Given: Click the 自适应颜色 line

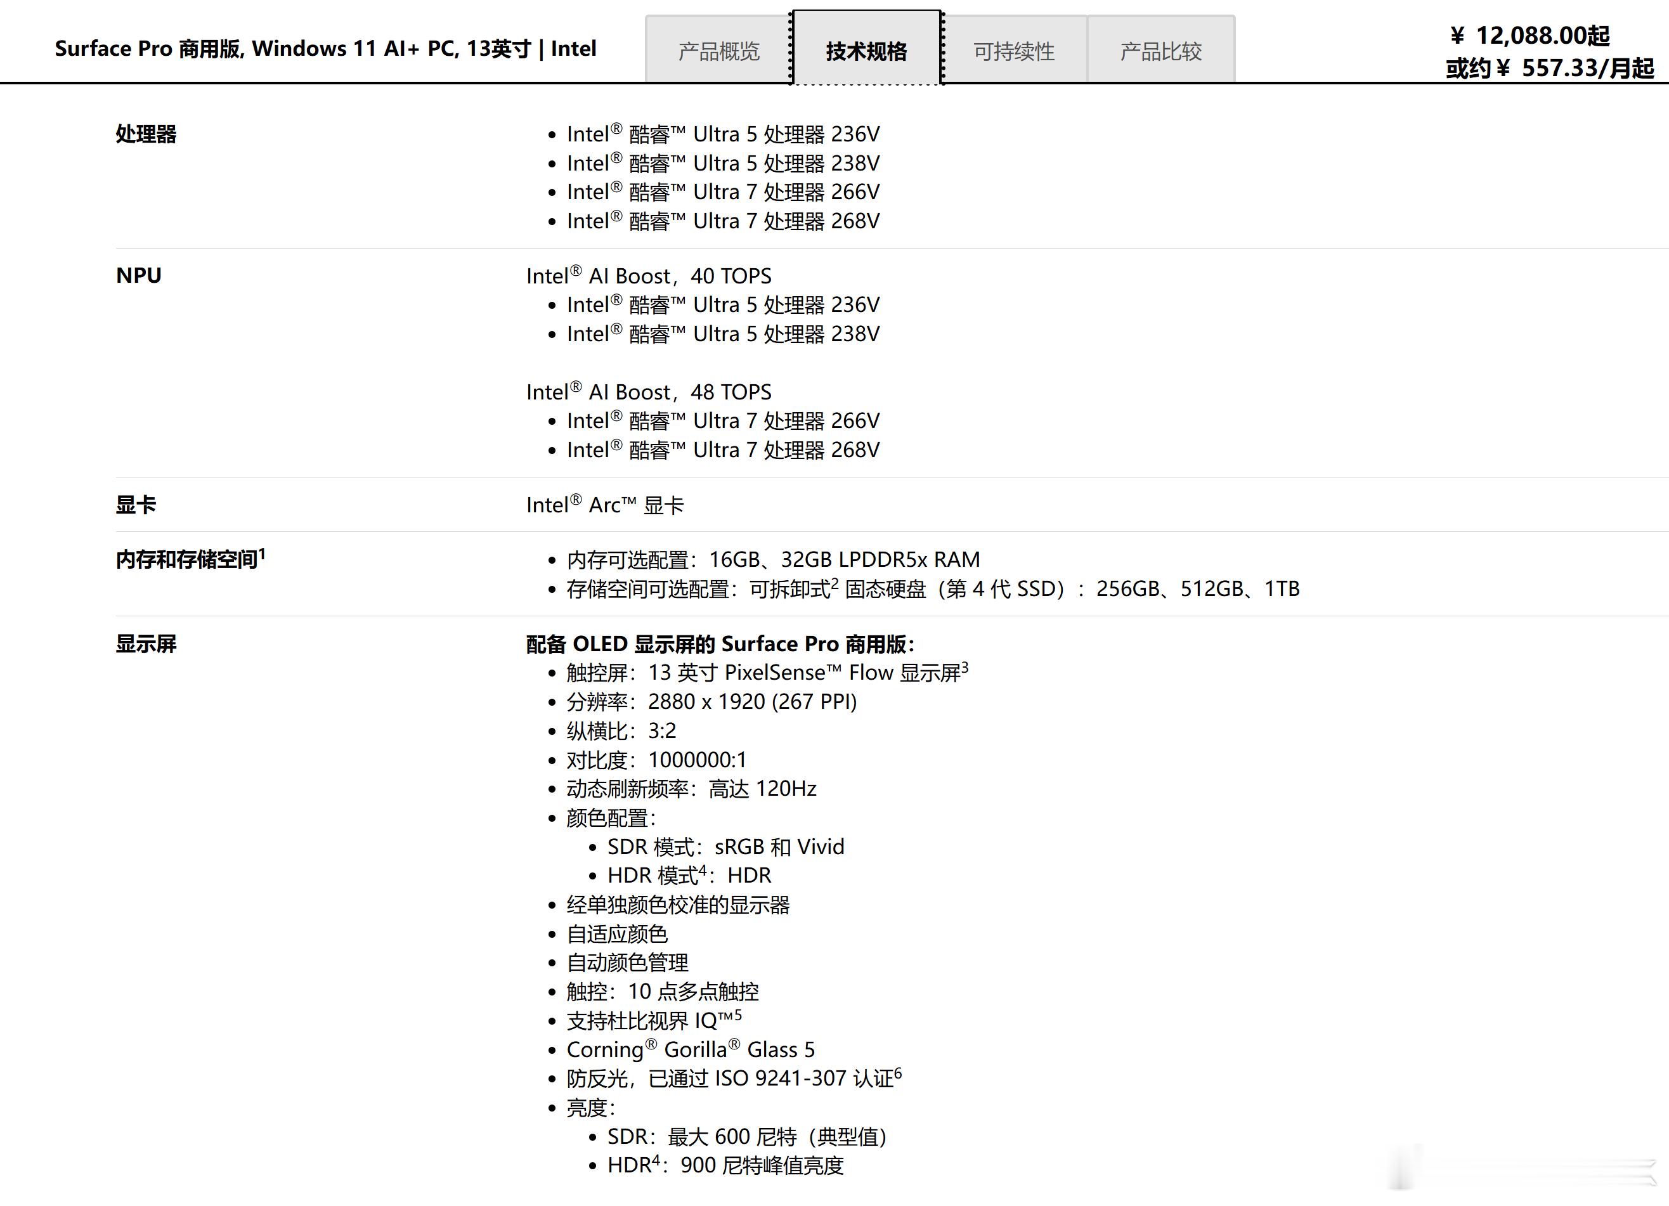Looking at the screenshot, I should (x=616, y=934).
